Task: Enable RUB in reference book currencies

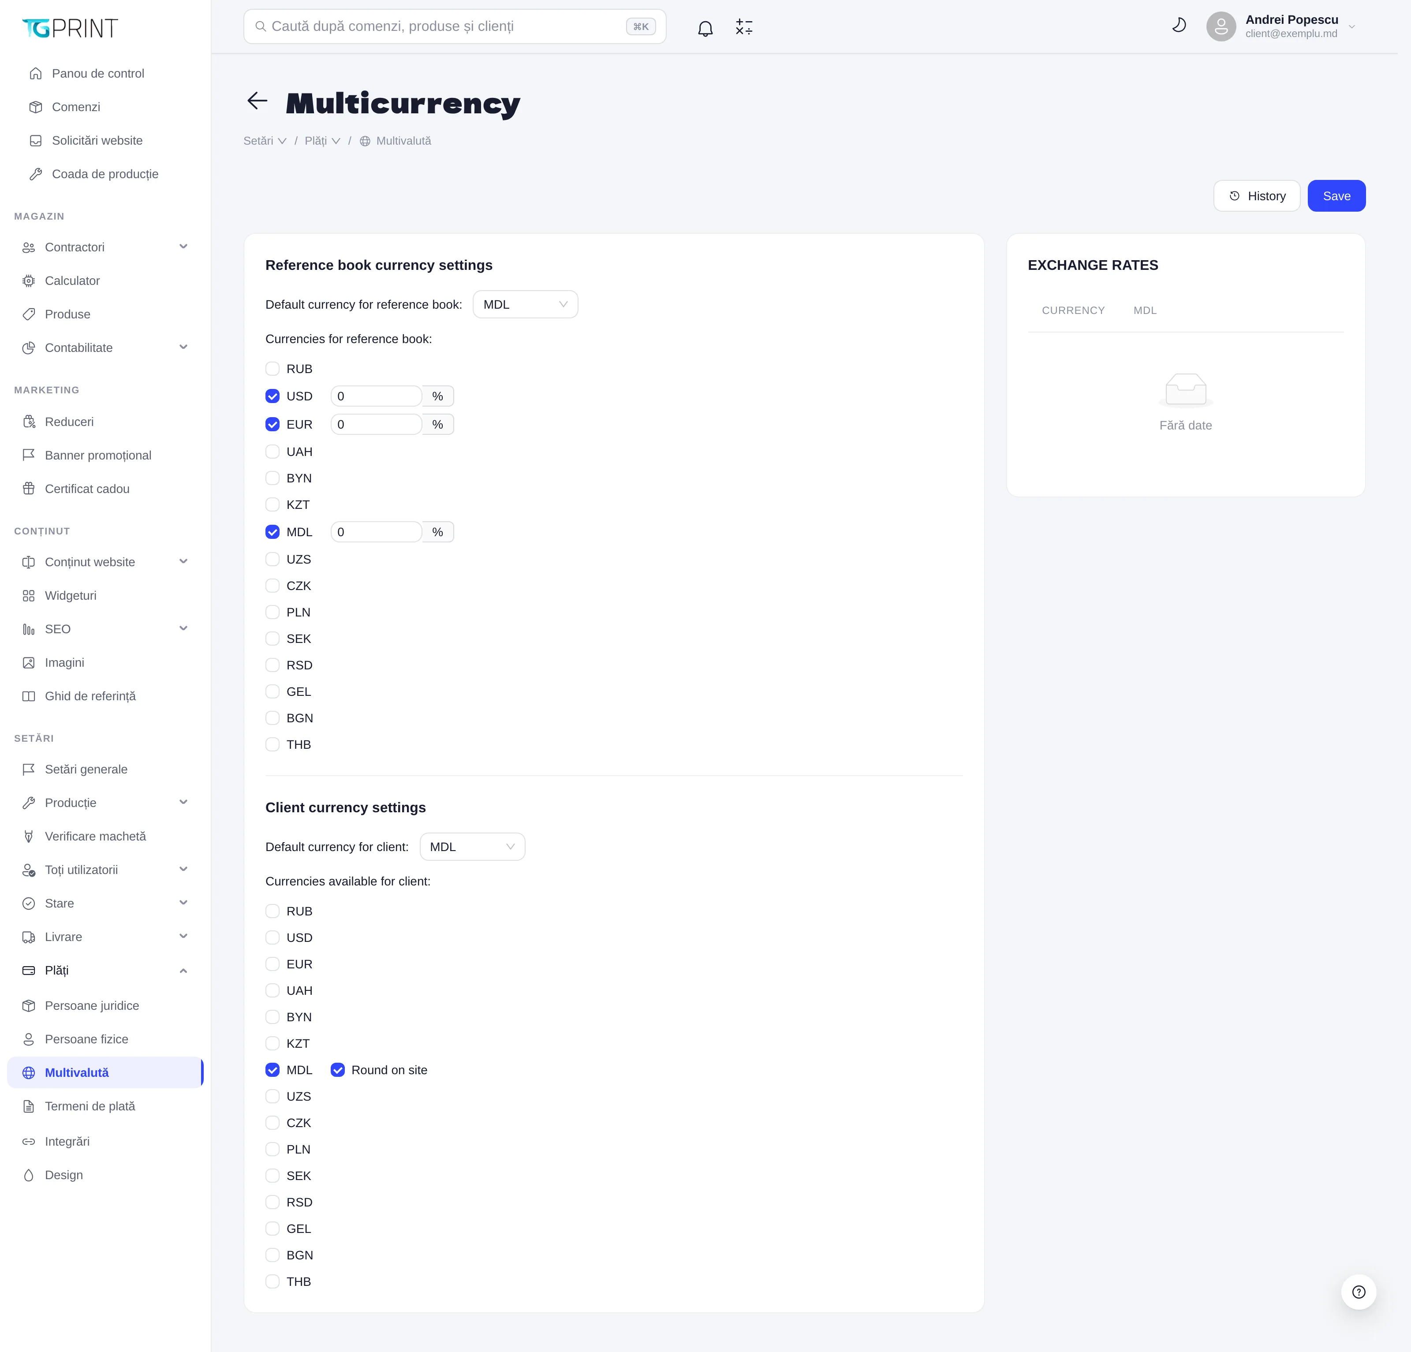Action: [272, 369]
